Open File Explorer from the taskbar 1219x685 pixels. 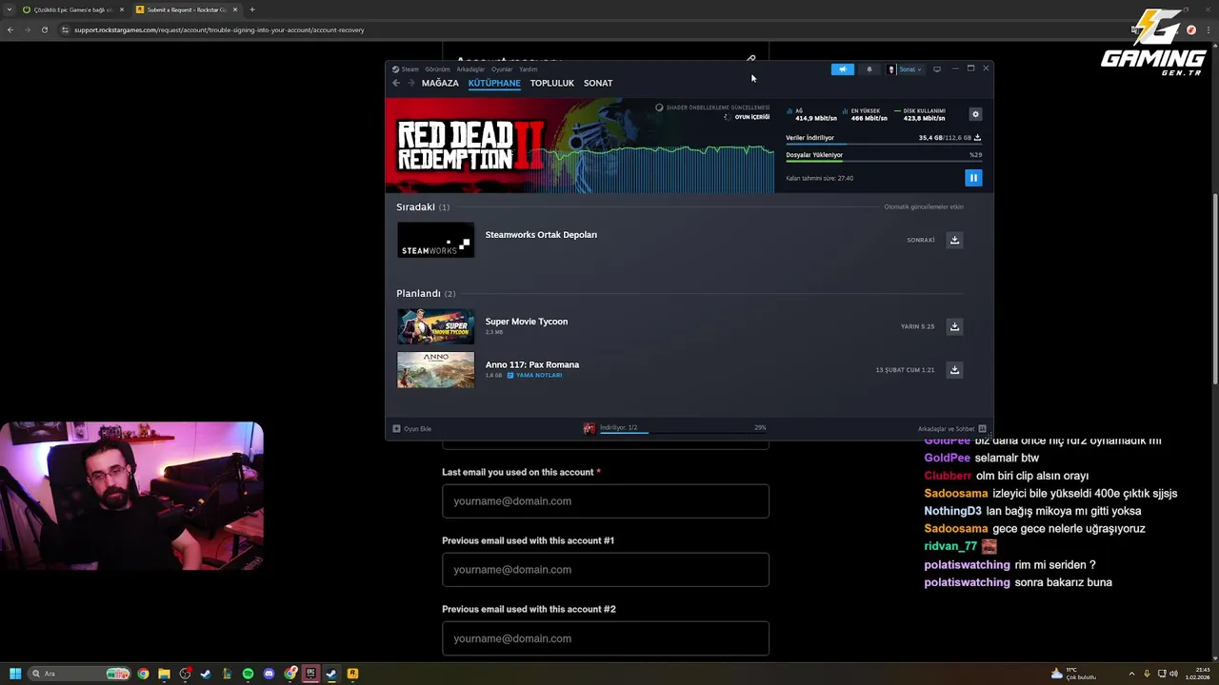(164, 674)
